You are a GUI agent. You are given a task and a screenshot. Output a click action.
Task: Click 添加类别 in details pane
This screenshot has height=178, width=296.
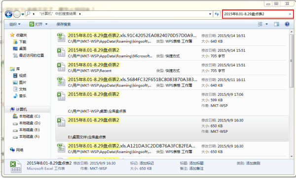click(x=253, y=163)
